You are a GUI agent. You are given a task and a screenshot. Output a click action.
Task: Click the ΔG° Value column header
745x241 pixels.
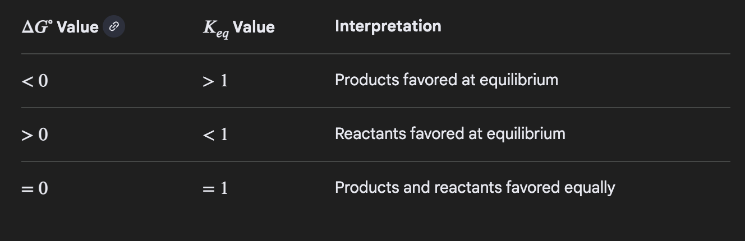pyautogui.click(x=60, y=26)
